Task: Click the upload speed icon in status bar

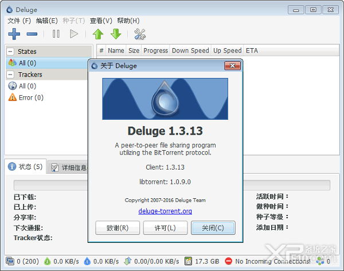Action: coord(87,261)
